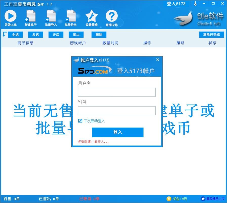The image size is (227, 203).
Task: Click the yen coin icon in status bar
Action: pos(169,199)
